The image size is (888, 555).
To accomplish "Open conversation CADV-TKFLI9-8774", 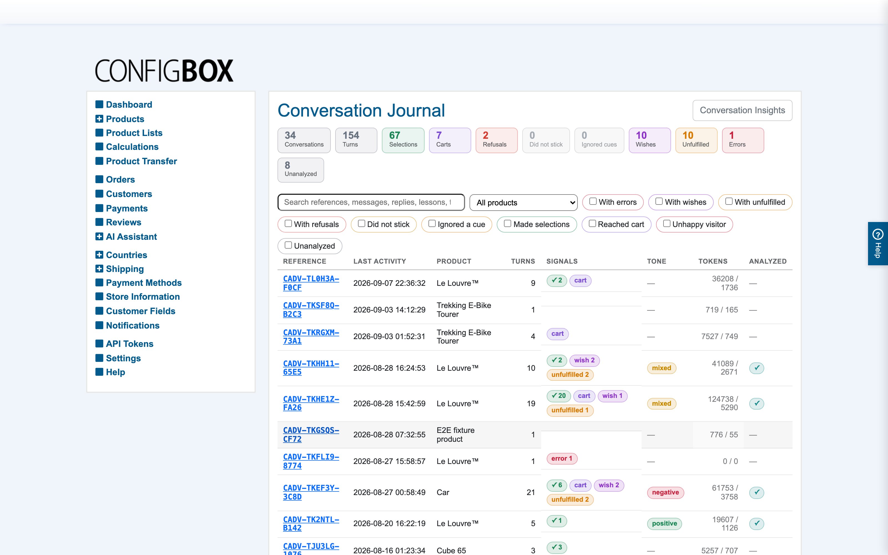I will click(x=311, y=461).
